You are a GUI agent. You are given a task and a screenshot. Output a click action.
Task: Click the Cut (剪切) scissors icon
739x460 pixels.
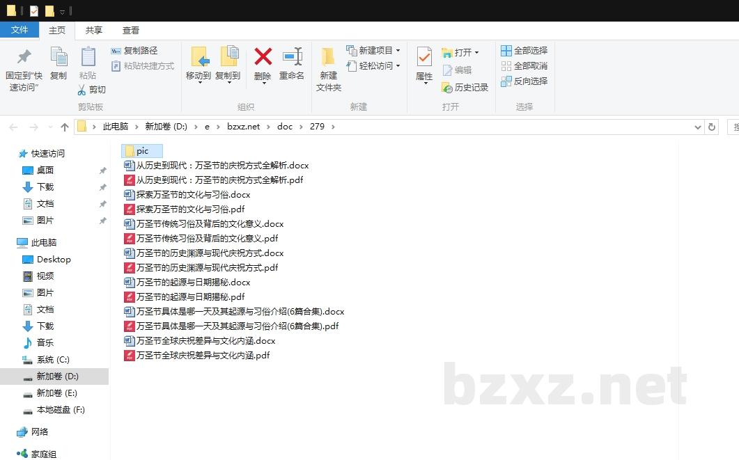(x=81, y=90)
